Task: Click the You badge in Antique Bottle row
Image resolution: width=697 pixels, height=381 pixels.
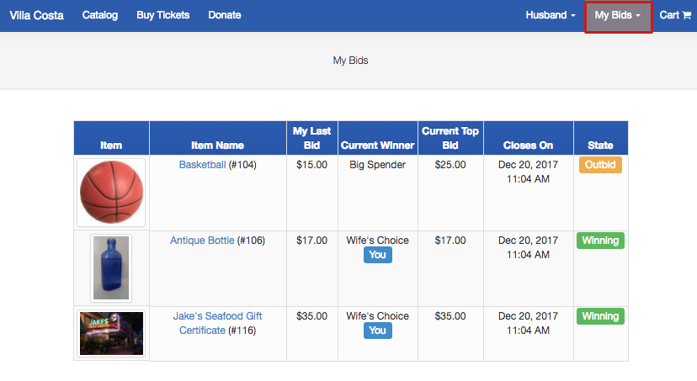Action: [378, 255]
